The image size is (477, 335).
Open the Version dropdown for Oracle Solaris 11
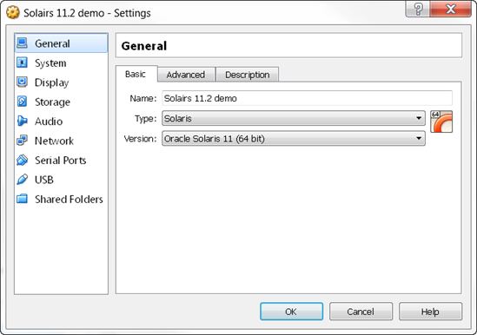(x=294, y=139)
